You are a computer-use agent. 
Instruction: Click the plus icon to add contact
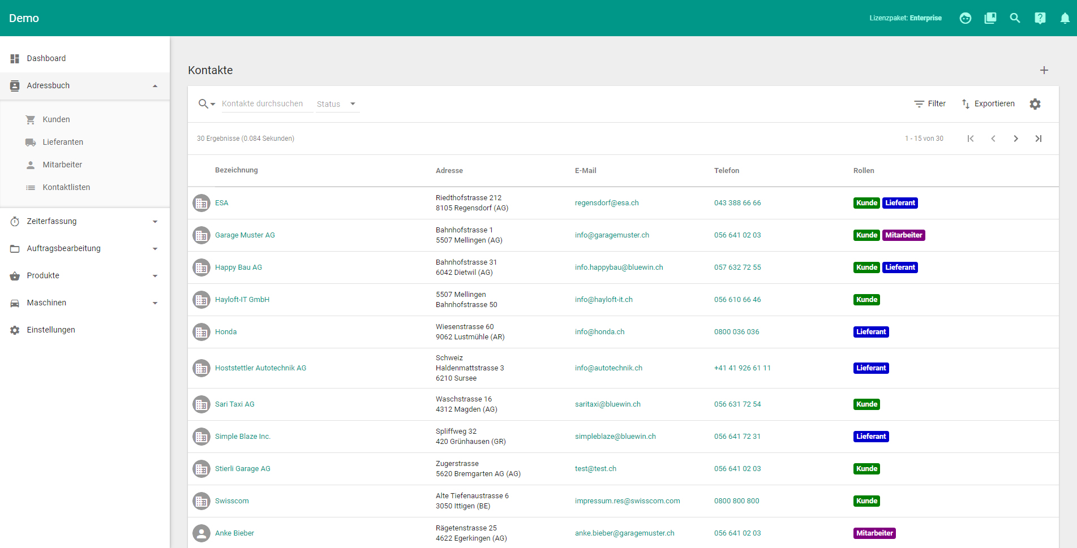pyautogui.click(x=1044, y=70)
